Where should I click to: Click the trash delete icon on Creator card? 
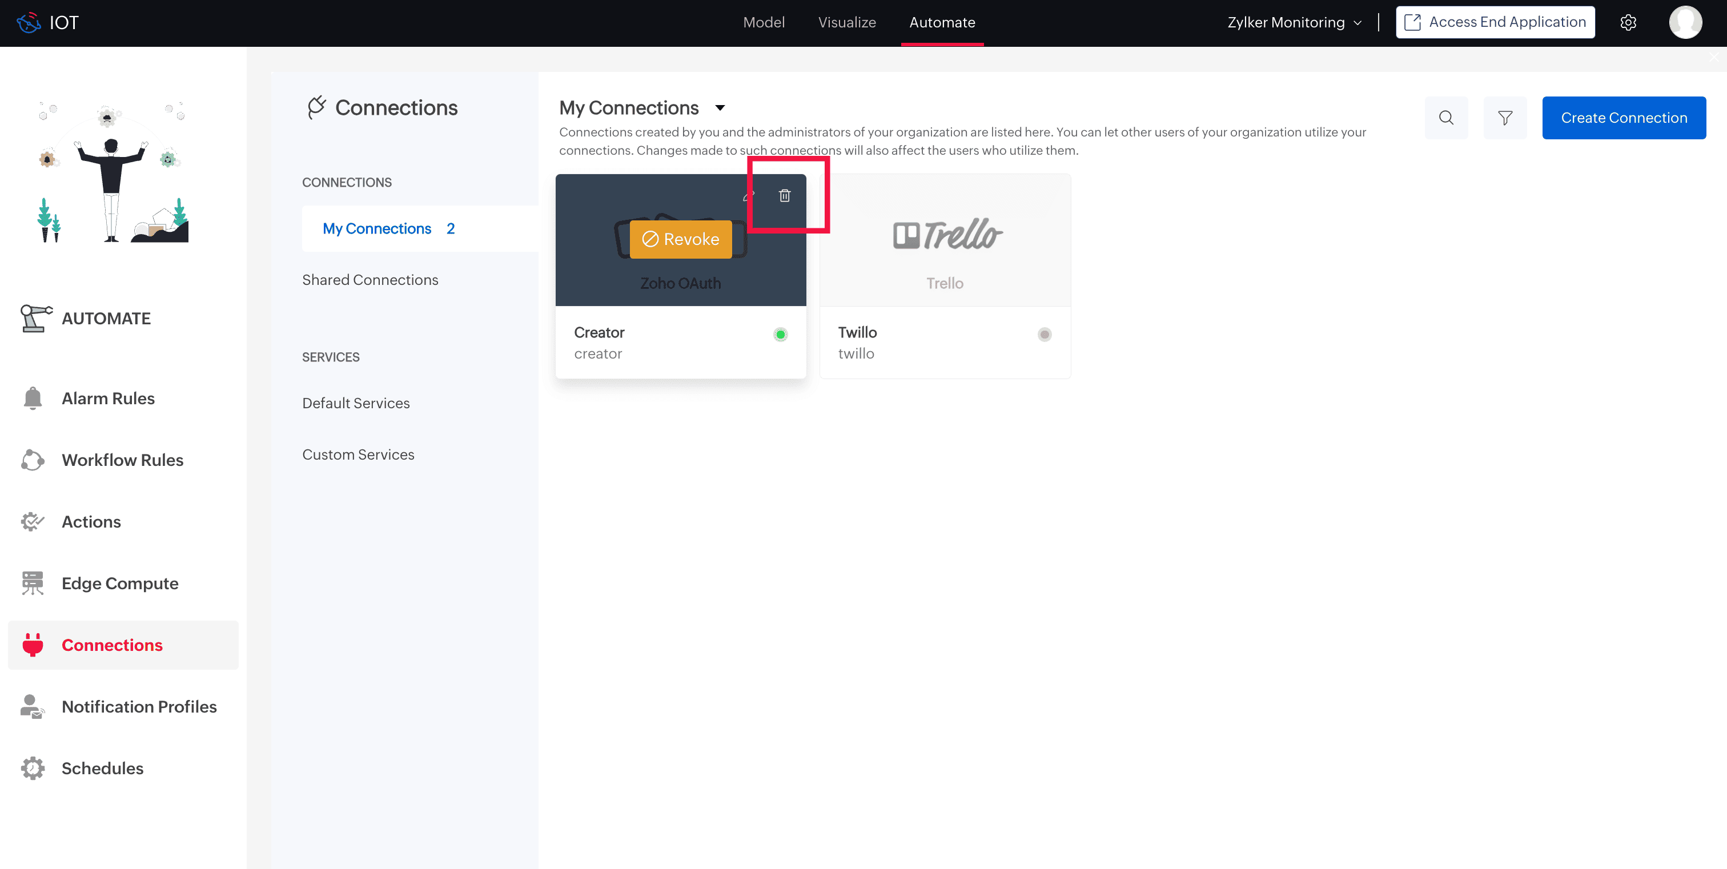tap(784, 196)
